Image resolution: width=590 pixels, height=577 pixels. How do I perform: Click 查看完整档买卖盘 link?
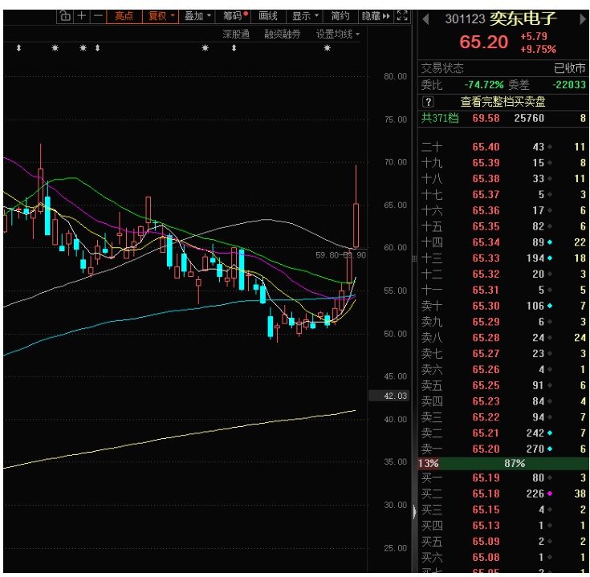(503, 102)
